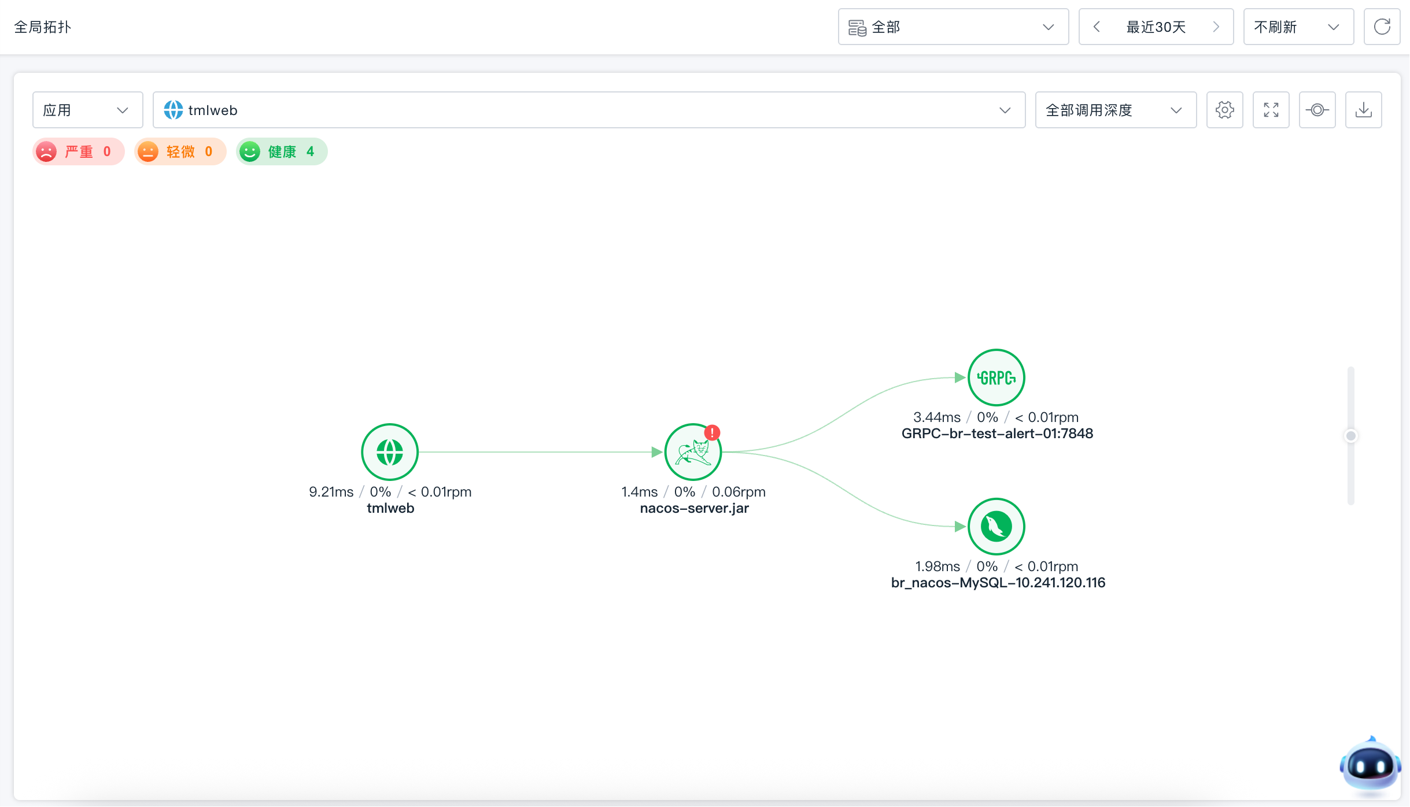Click the refresh icon in the header

pyautogui.click(x=1382, y=27)
